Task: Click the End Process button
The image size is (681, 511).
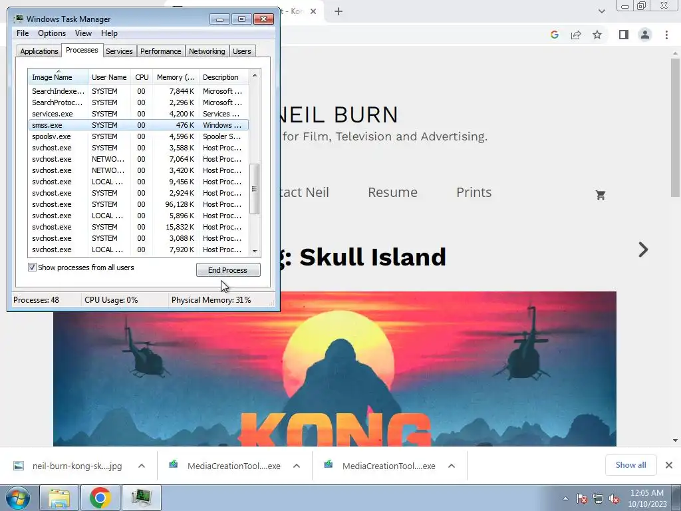Action: point(228,270)
